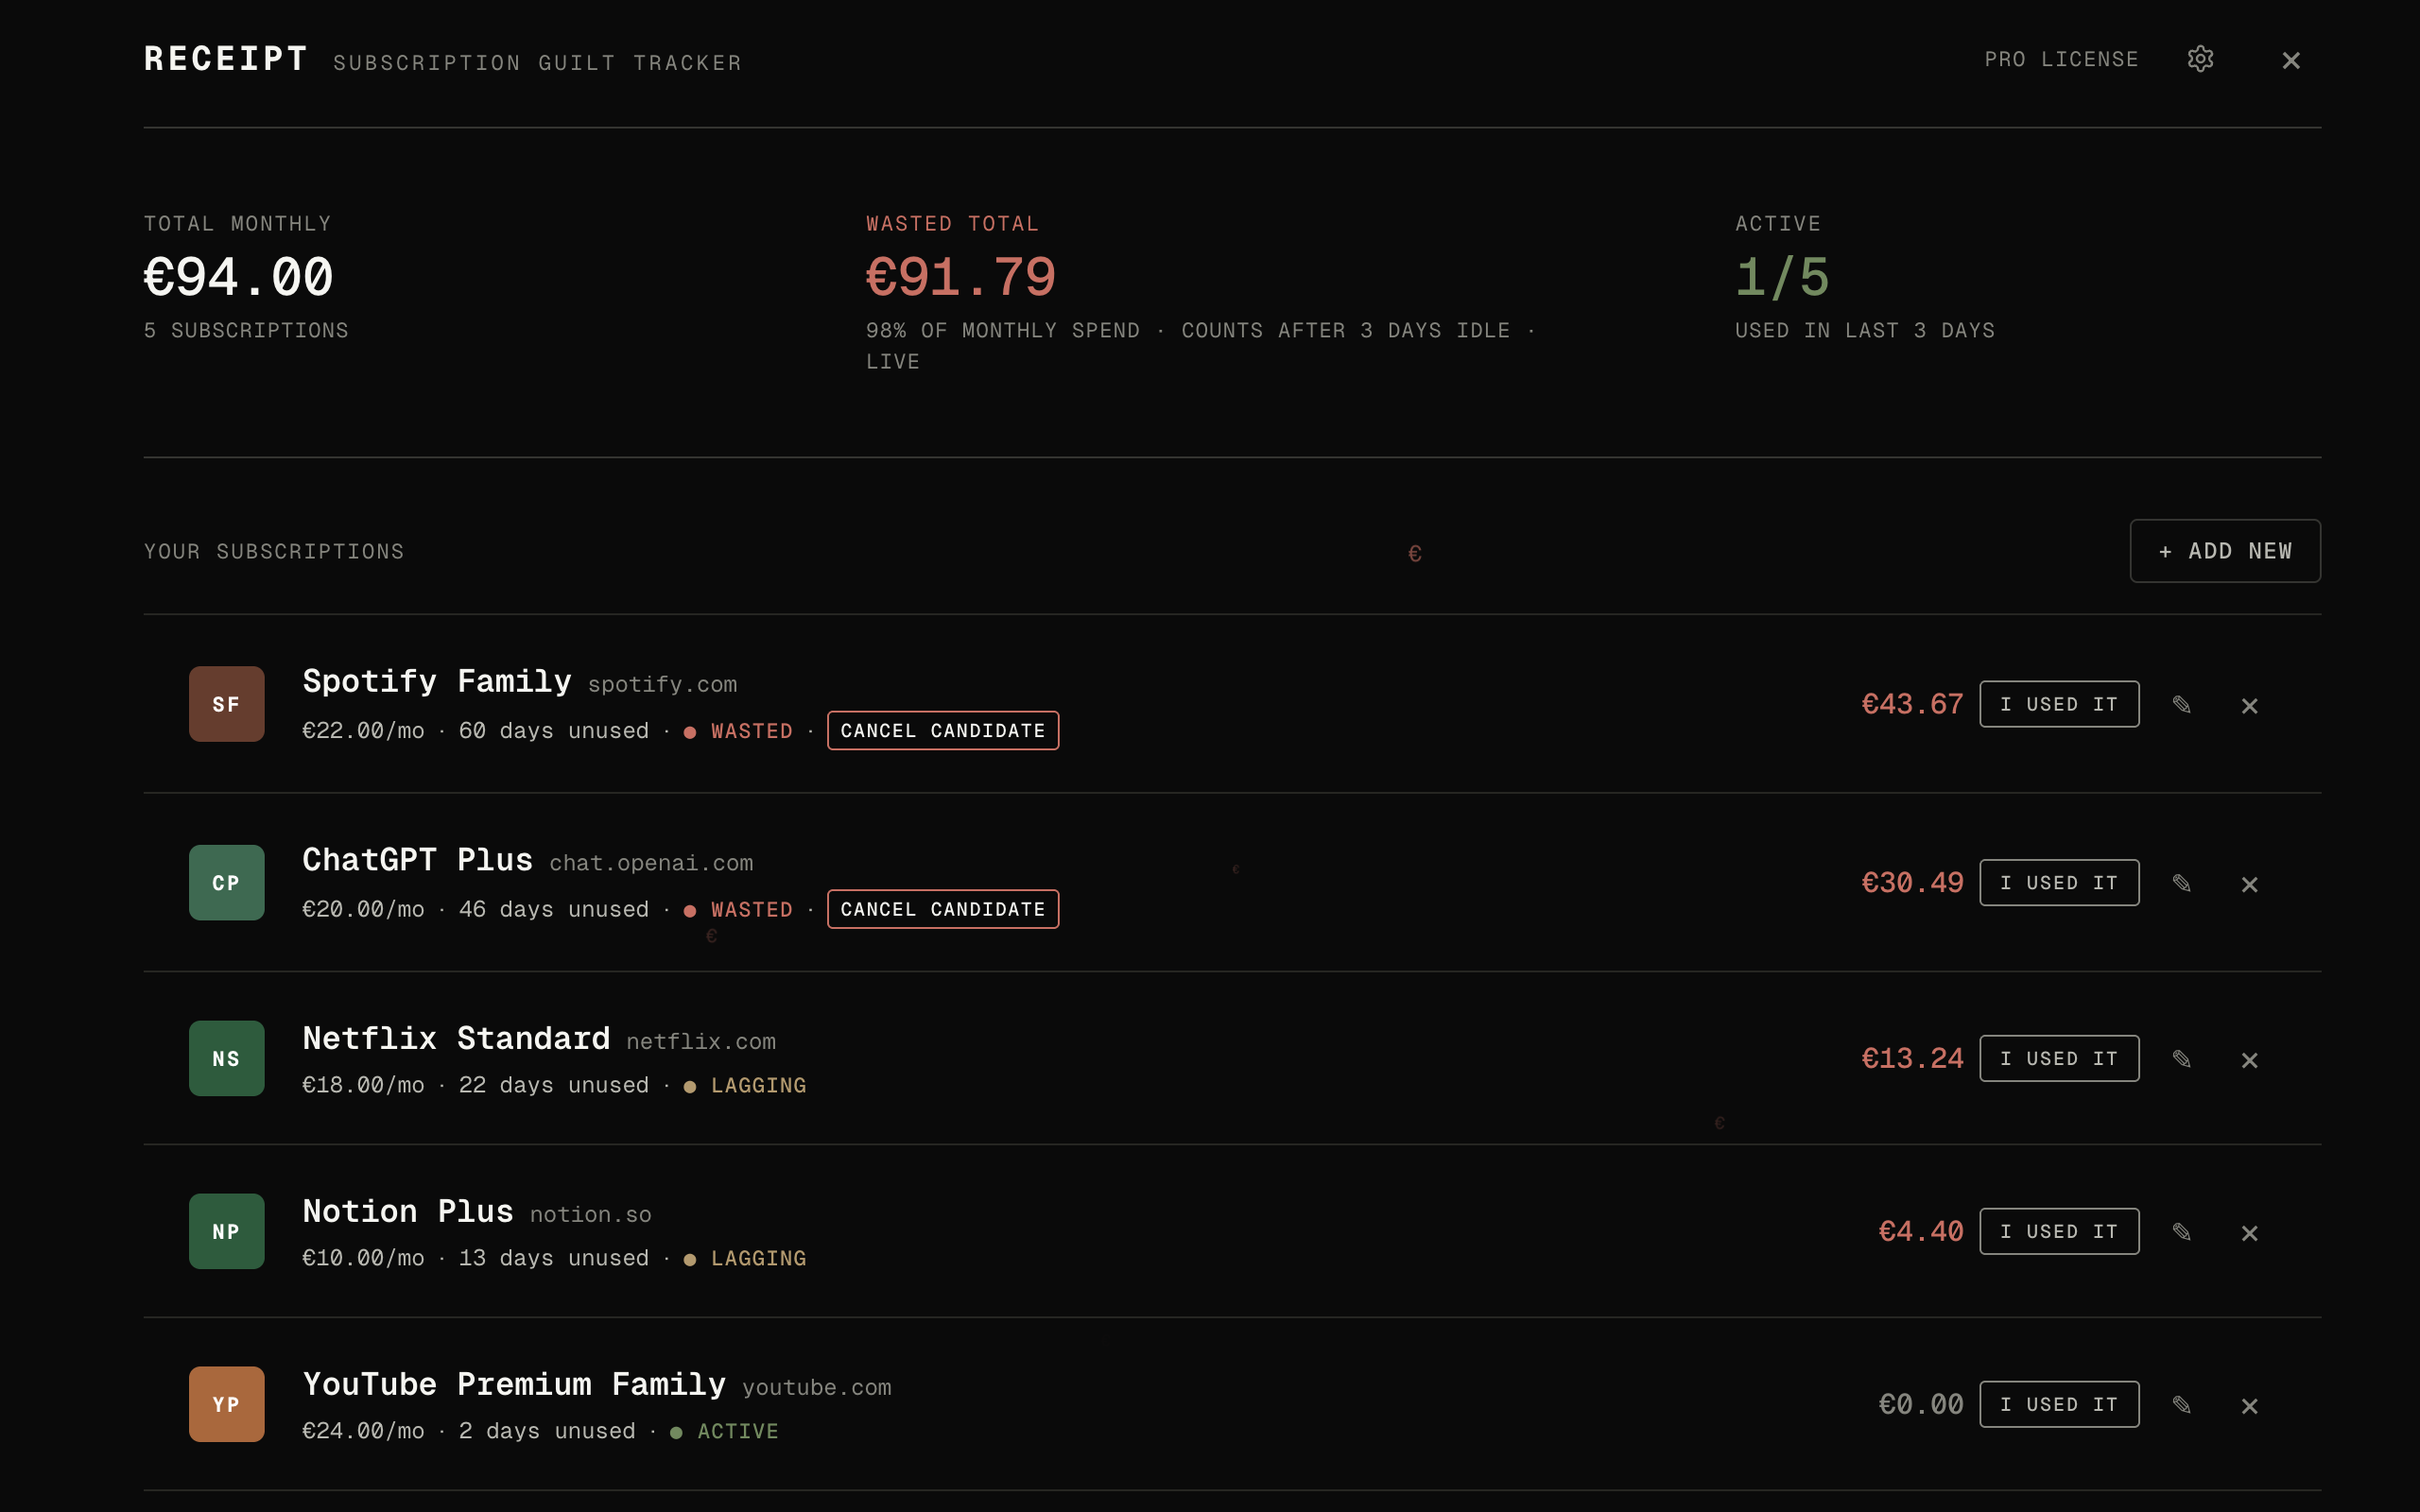Edit the ChatGPT Plus subscription
The width and height of the screenshot is (2420, 1512).
2182,883
